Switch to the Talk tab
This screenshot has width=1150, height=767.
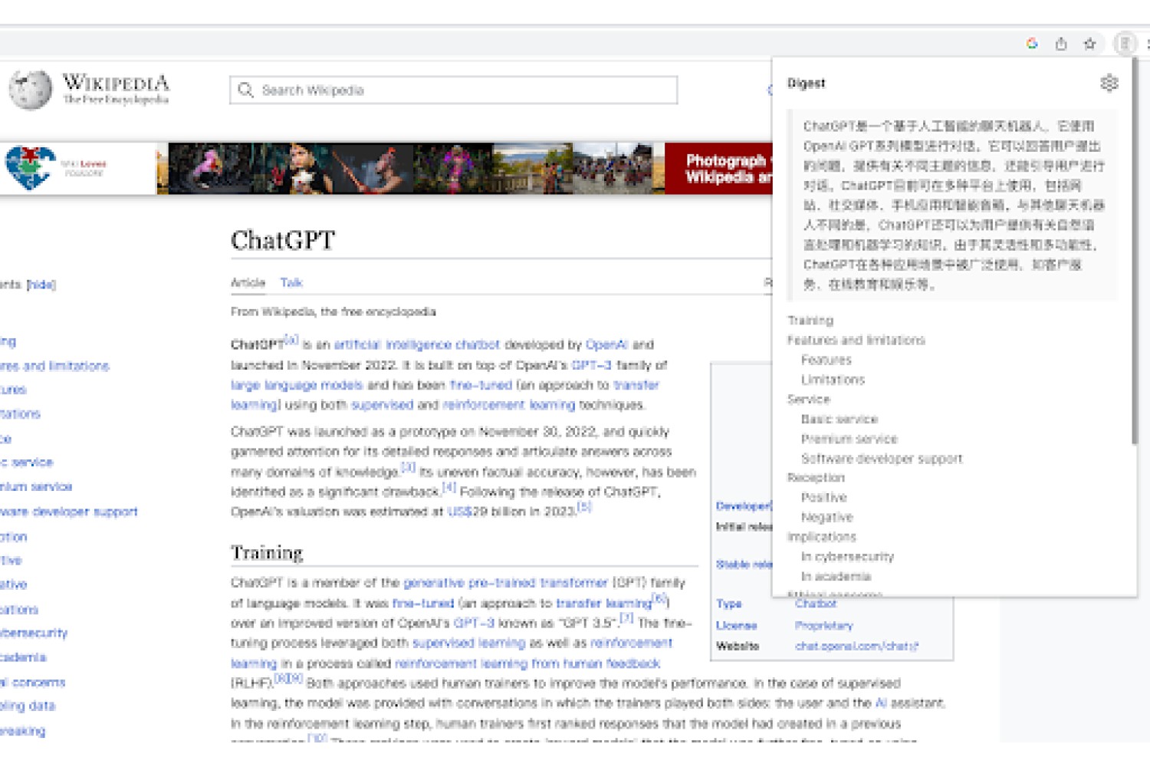click(x=291, y=282)
